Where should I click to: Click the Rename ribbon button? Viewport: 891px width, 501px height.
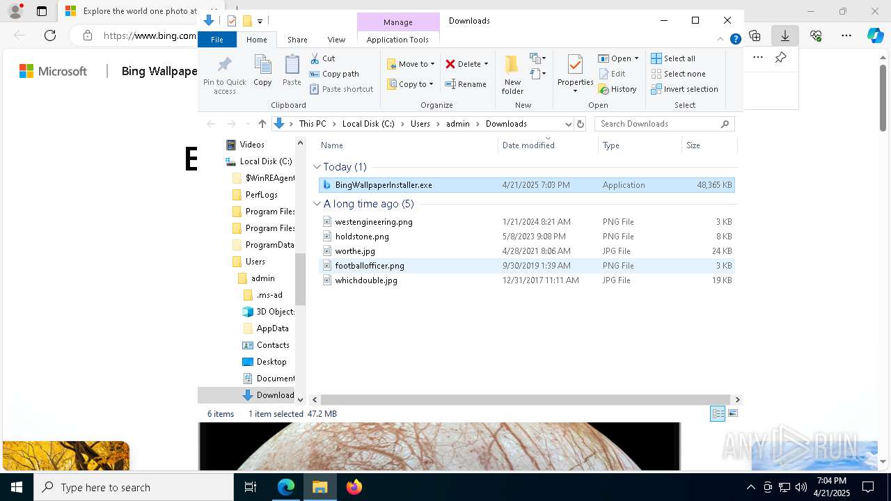tap(466, 84)
